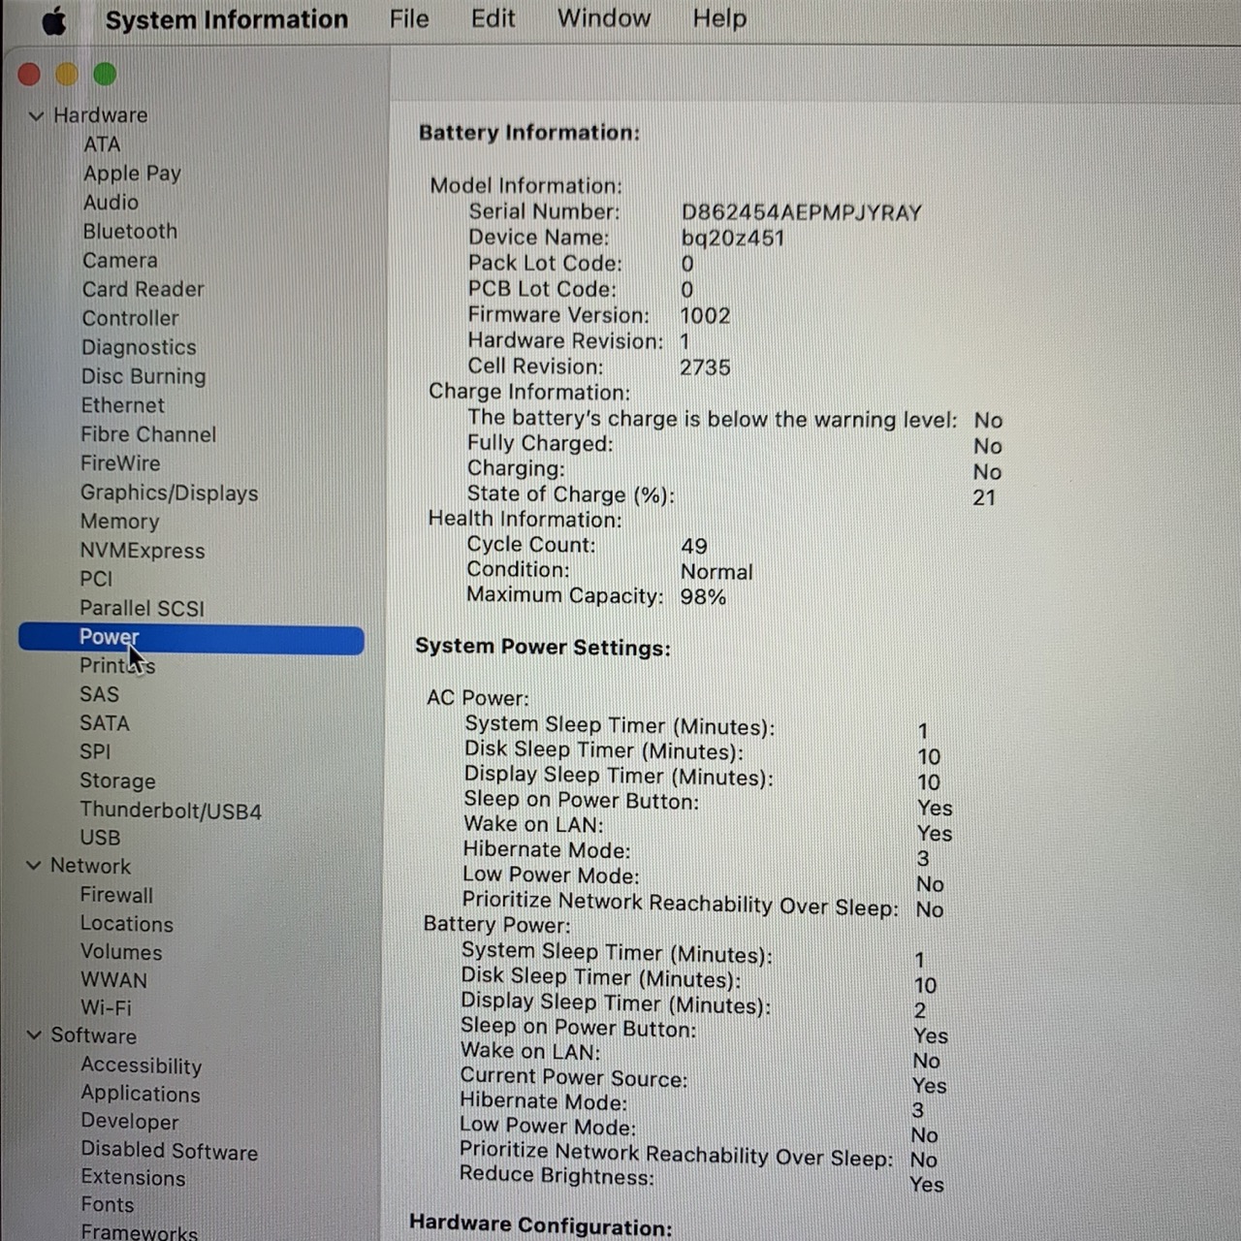Image resolution: width=1241 pixels, height=1241 pixels.
Task: Open the Apple menu icon
Action: (x=54, y=20)
